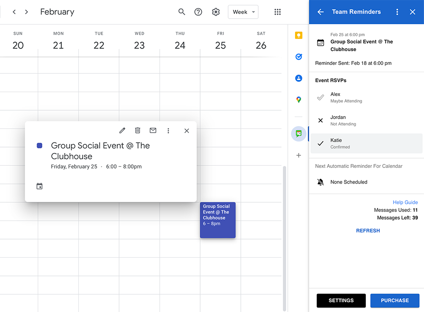Viewport: 424px width, 312px height.
Task: Click the Group Social Event calendar block
Action: coord(218,220)
